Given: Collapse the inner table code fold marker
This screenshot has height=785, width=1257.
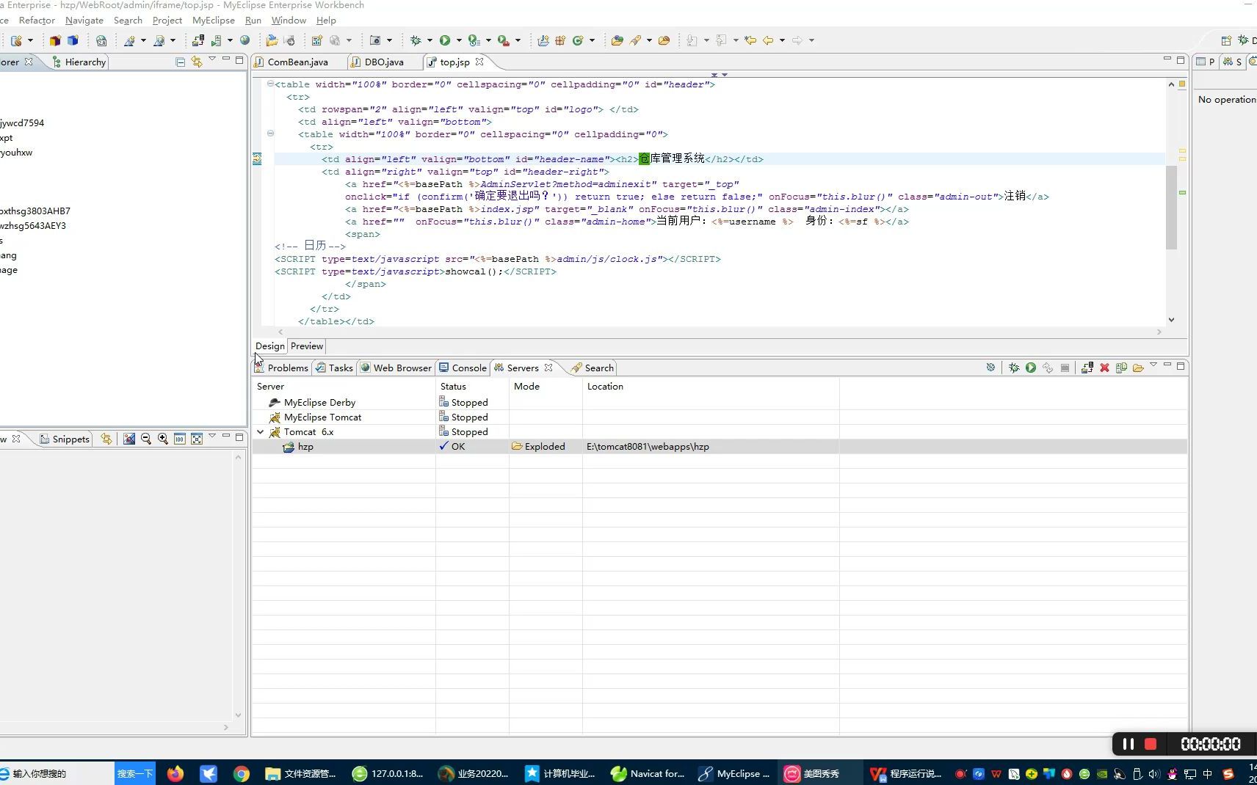Looking at the screenshot, I should 270,134.
